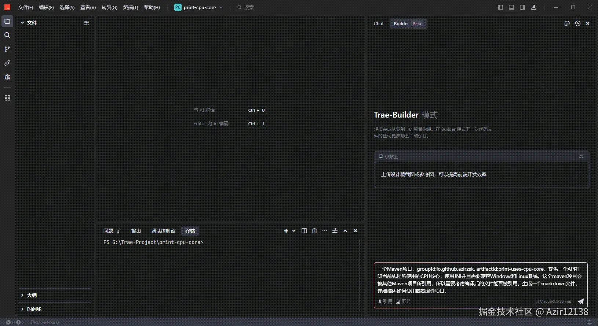Open file panel options icon next to 文件
Screen dimensions: 598x326
[x=87, y=23]
